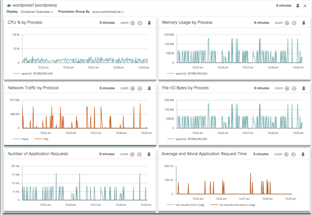The width and height of the screenshot is (312, 215).
Task: Click the Docker whale container icon
Action: [9, 5]
